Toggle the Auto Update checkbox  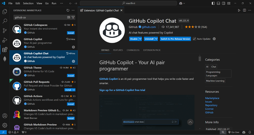click(x=194, y=39)
